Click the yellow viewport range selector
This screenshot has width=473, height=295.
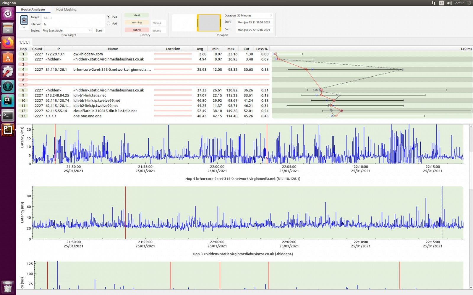[x=209, y=23]
